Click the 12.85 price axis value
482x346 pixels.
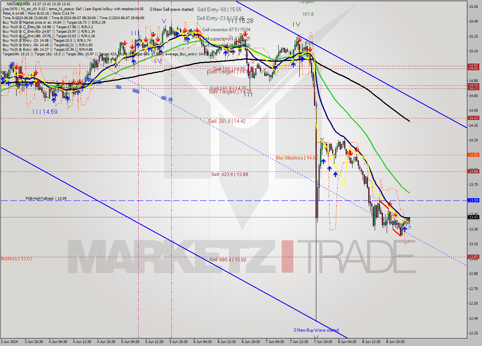click(x=473, y=273)
